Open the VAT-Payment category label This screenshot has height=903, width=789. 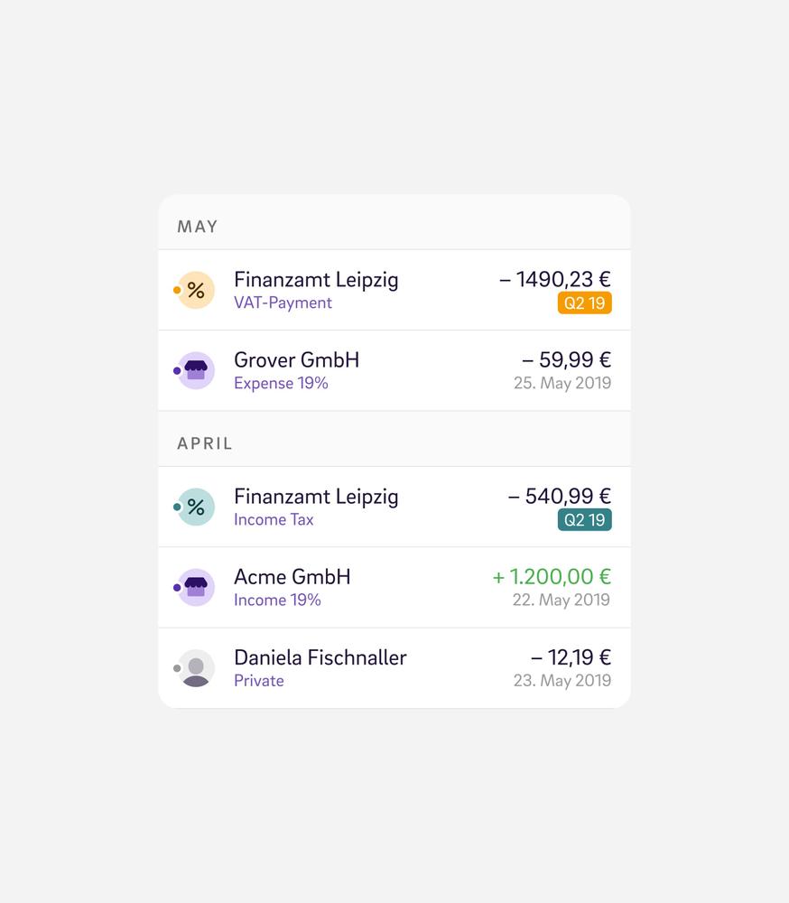click(x=283, y=303)
